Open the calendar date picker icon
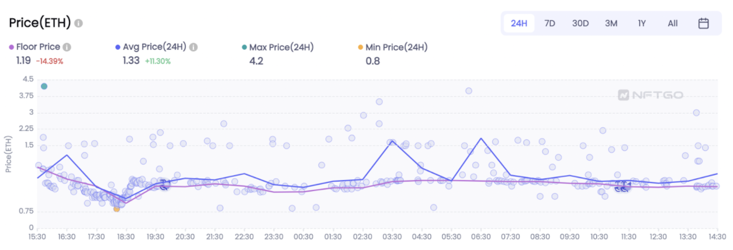Screen dimensions: 733x250 point(704,23)
